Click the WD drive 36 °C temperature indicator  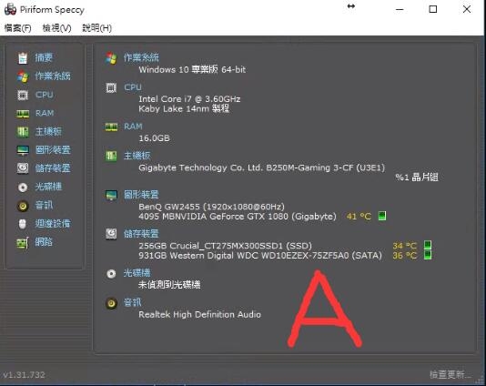click(x=428, y=255)
